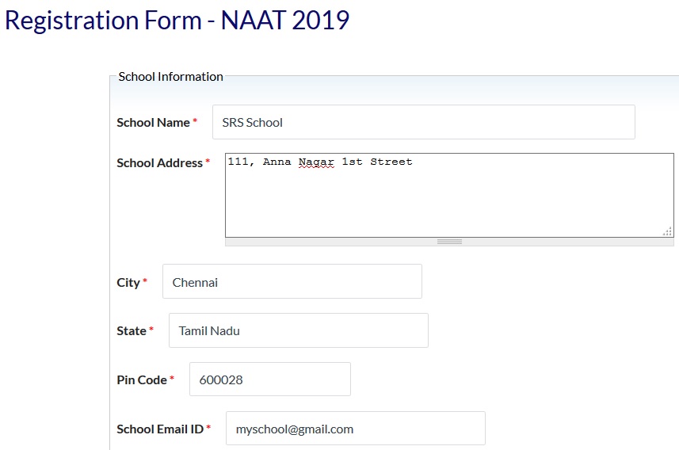Click the misspelled word Nagar in address
This screenshot has width=679, height=450.
(316, 162)
